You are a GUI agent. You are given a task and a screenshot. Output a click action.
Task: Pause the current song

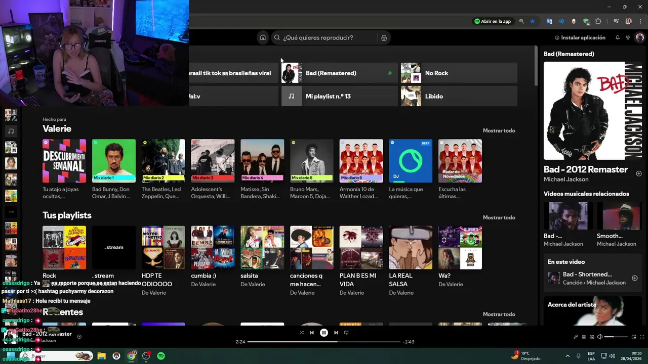[x=324, y=333]
